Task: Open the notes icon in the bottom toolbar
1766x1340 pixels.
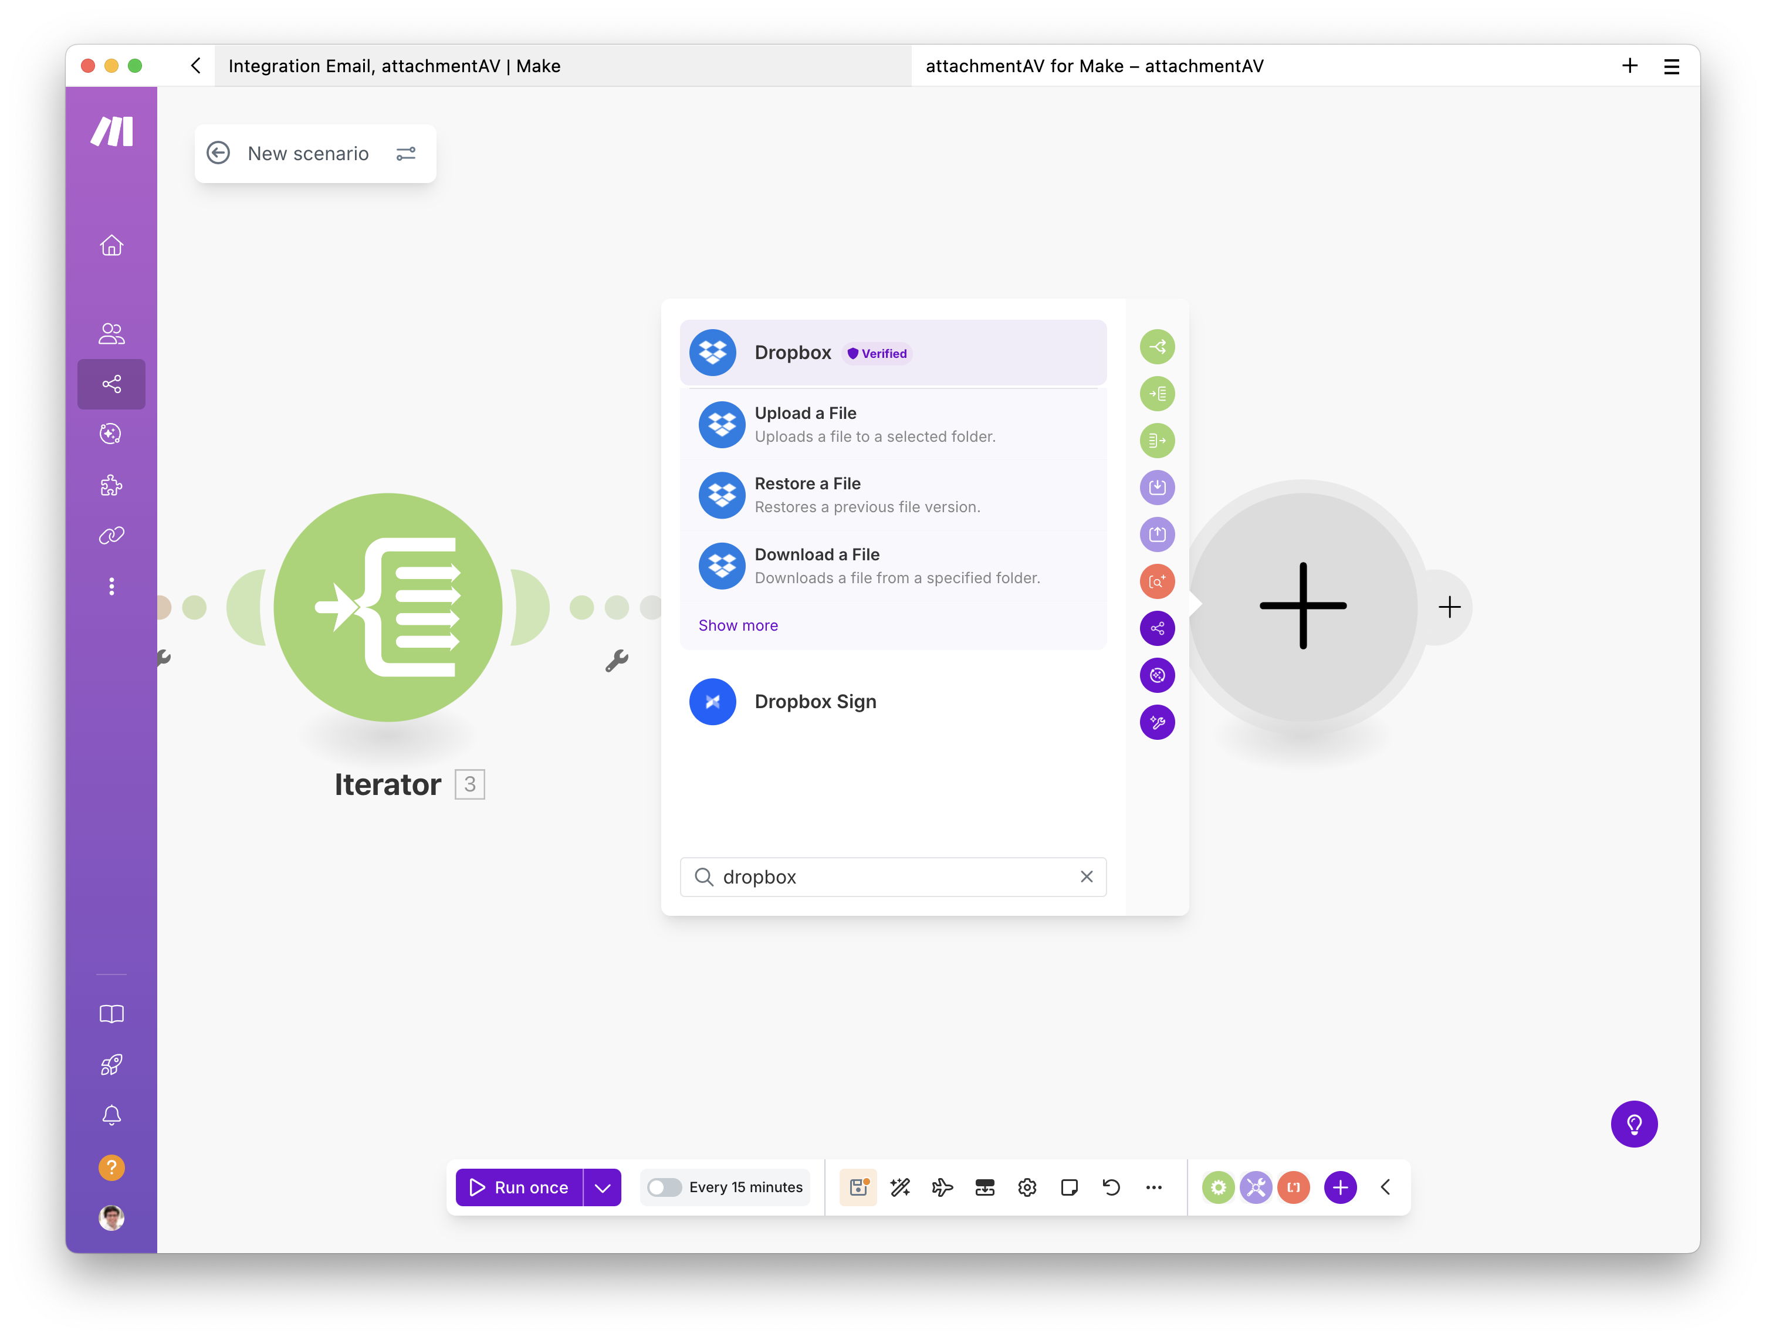Action: [x=1070, y=1187]
